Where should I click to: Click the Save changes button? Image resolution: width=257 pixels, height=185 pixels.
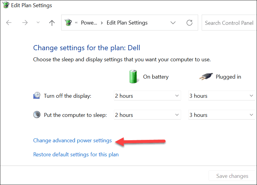pos(232,176)
